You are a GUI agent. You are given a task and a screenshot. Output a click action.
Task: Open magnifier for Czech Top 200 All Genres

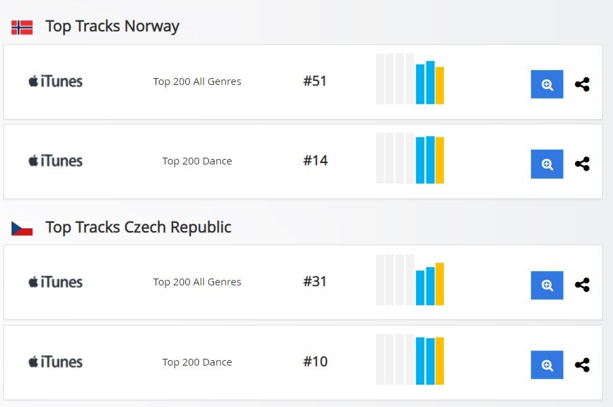point(546,285)
